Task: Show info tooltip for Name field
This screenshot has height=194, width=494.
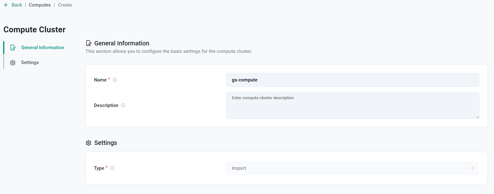Action: pos(115,80)
